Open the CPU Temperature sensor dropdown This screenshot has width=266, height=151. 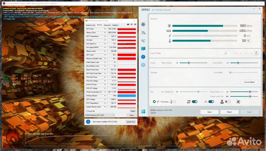click(105, 103)
